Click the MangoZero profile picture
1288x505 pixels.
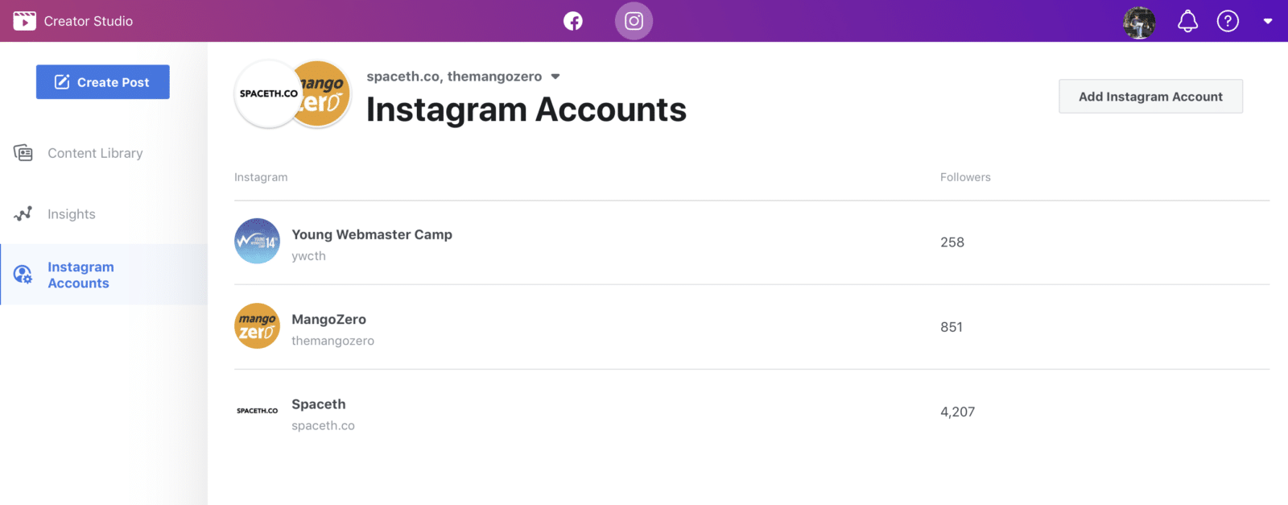[258, 326]
